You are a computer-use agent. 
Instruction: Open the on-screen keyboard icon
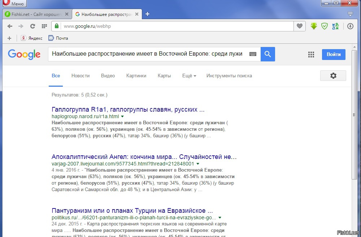pyautogui.click(x=253, y=54)
